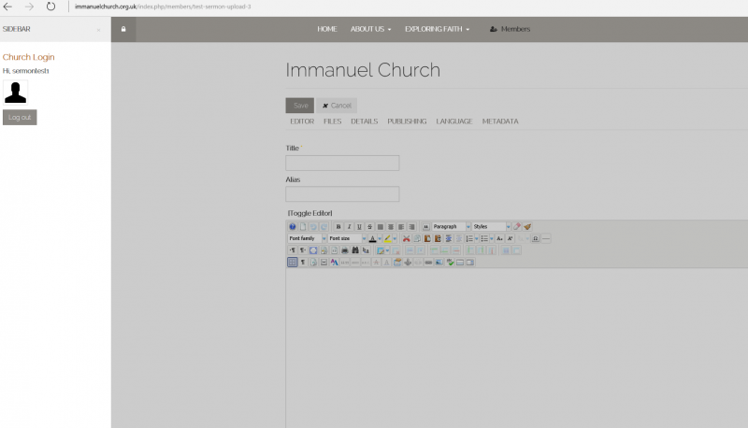Toggle align right
The image size is (748, 428).
(x=411, y=226)
